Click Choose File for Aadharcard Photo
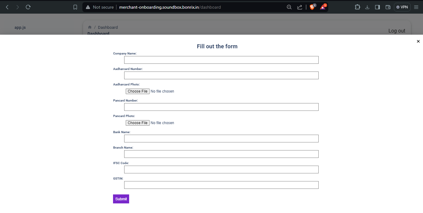423x213 pixels. click(137, 91)
